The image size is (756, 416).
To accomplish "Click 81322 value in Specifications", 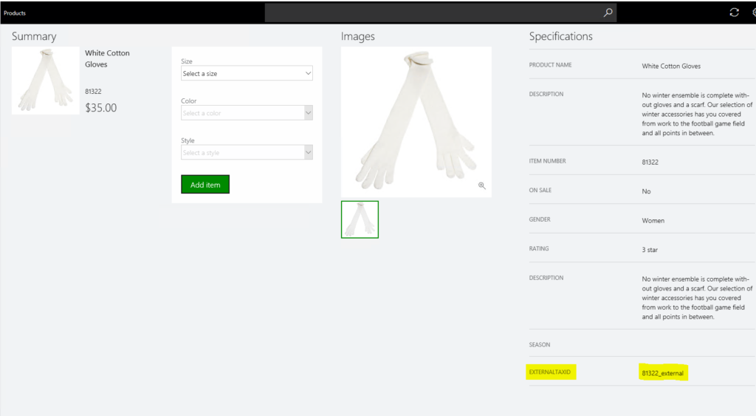I will pyautogui.click(x=650, y=162).
